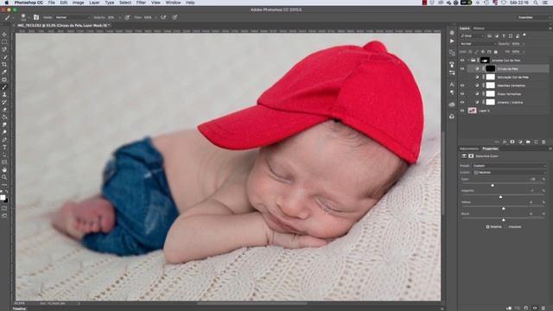This screenshot has height=311, width=553.
Task: Select the Brush tool in the toolbox
Action: coord(4,87)
